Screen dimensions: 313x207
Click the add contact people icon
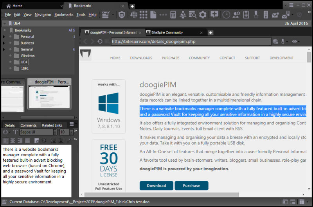(236, 15)
